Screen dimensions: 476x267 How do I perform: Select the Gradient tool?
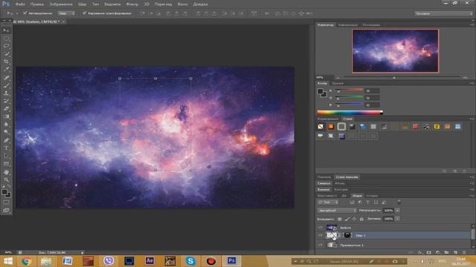7,116
